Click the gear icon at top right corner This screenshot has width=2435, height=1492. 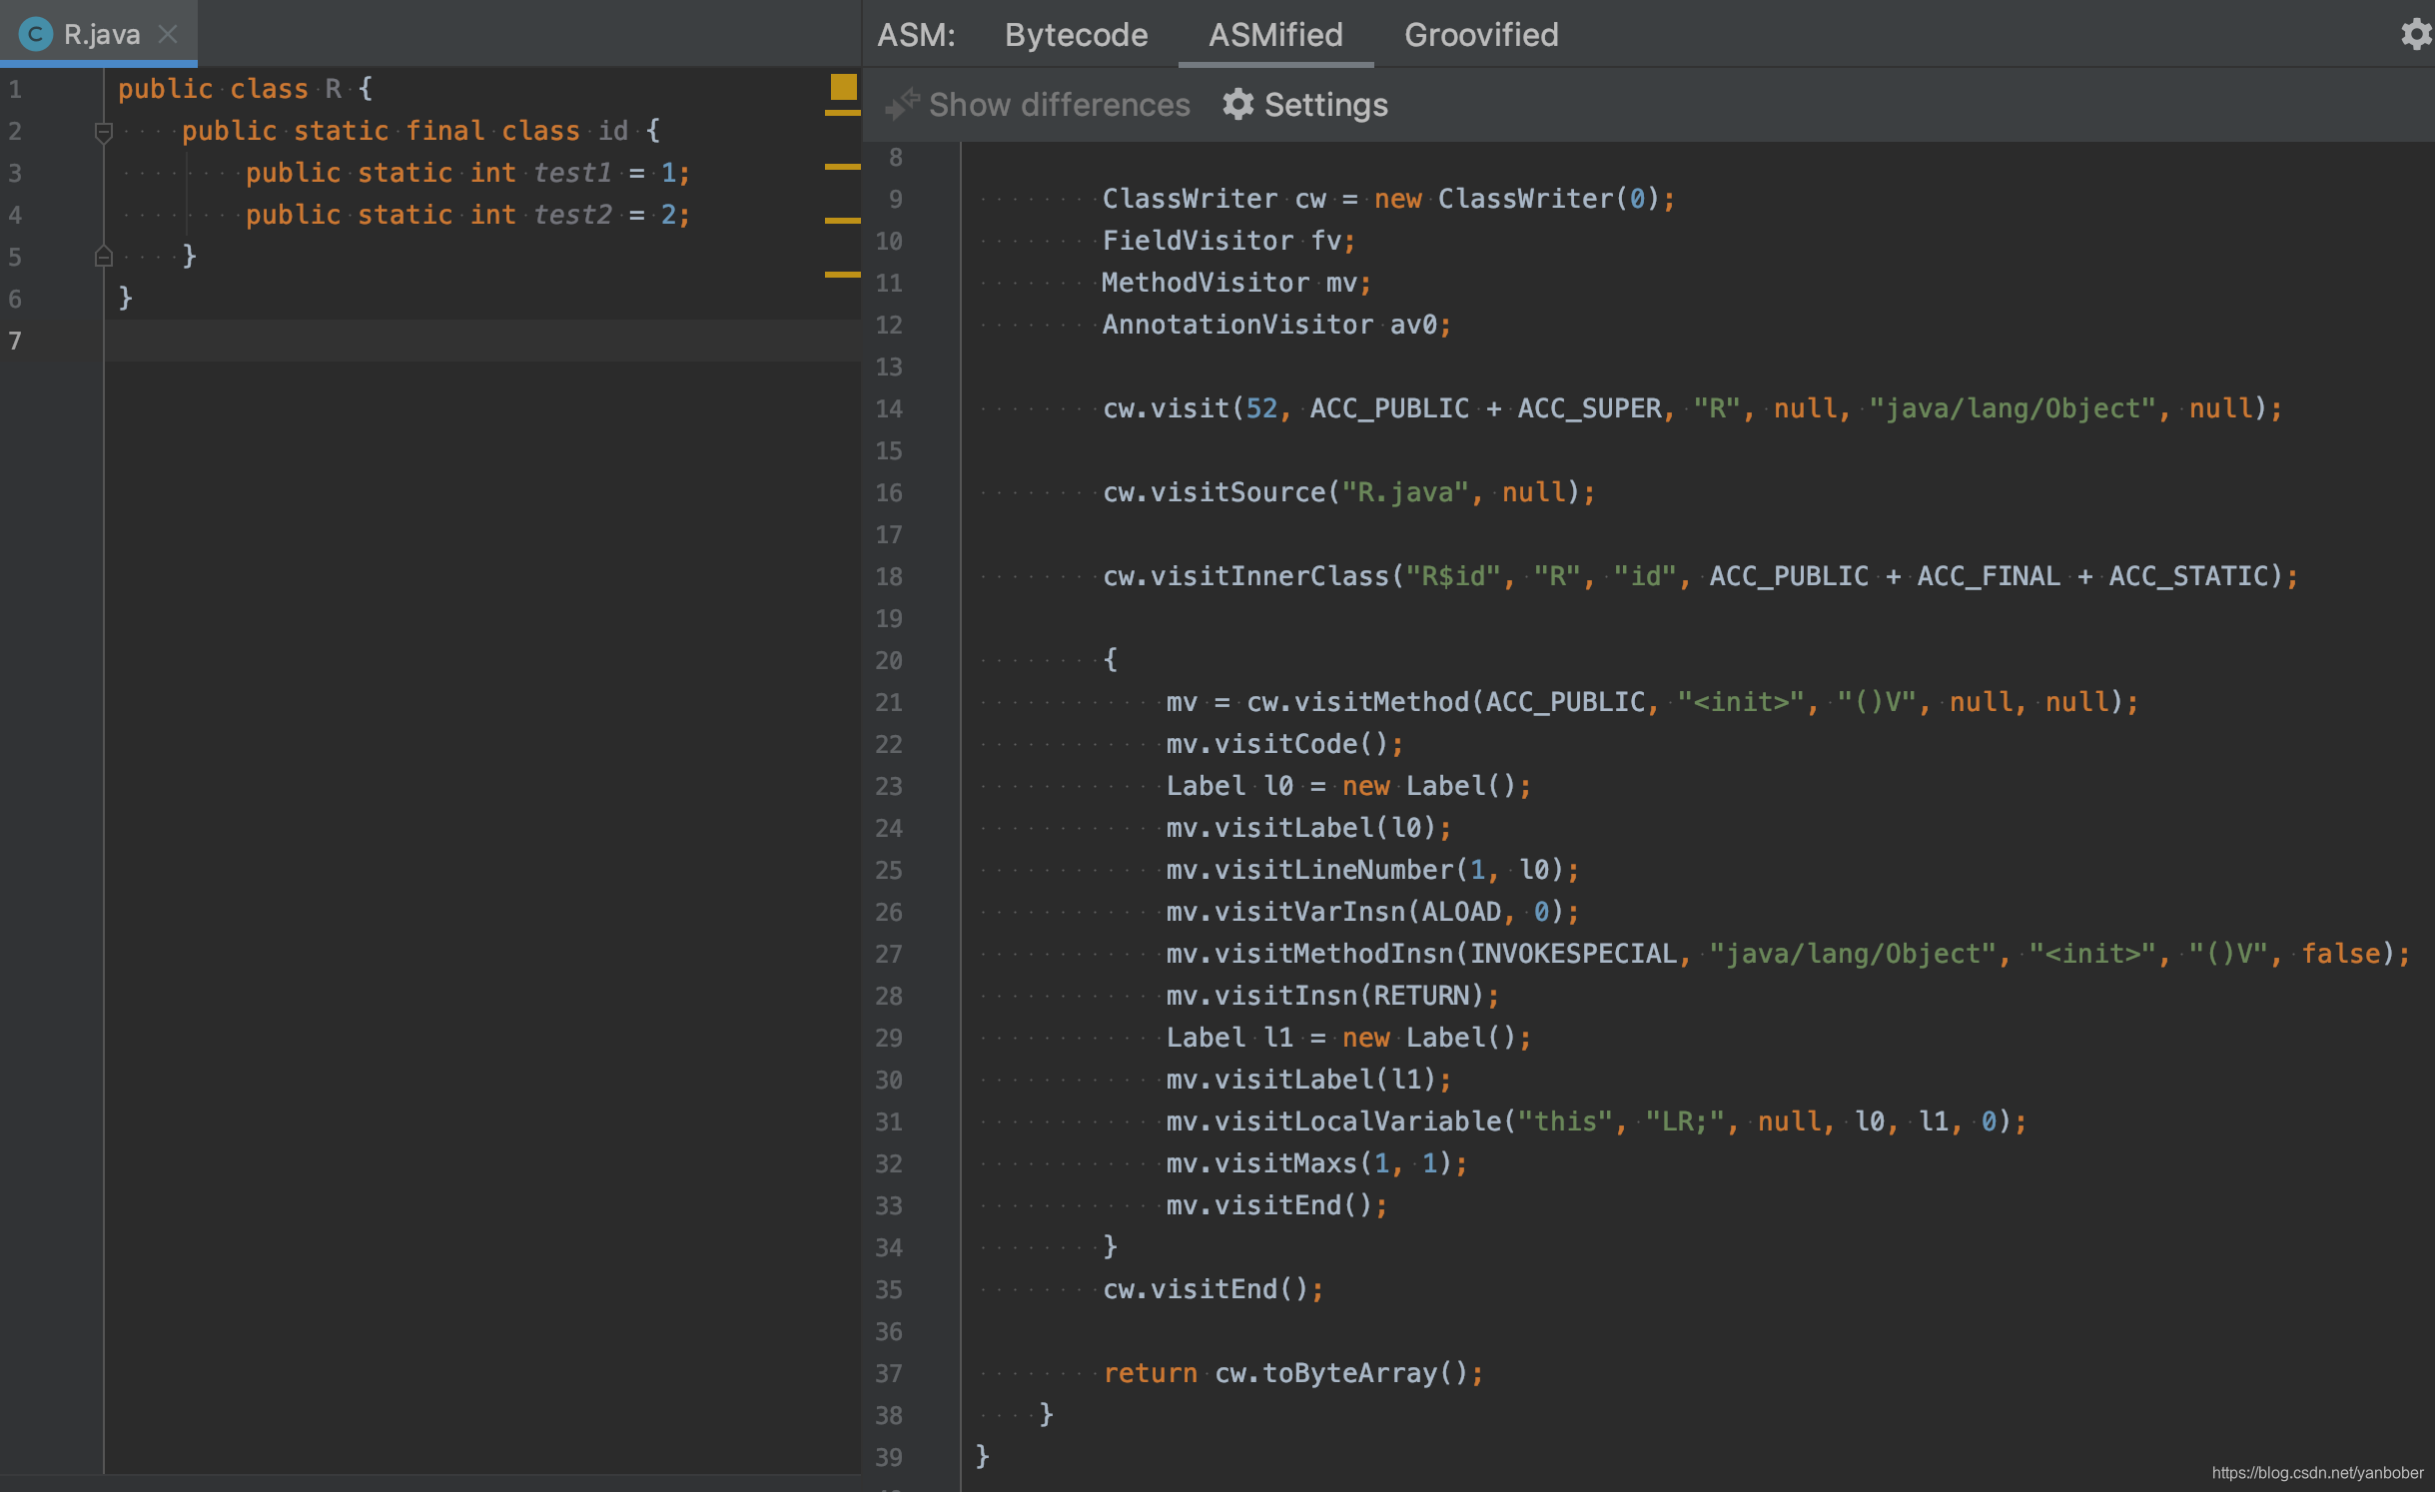[2415, 35]
